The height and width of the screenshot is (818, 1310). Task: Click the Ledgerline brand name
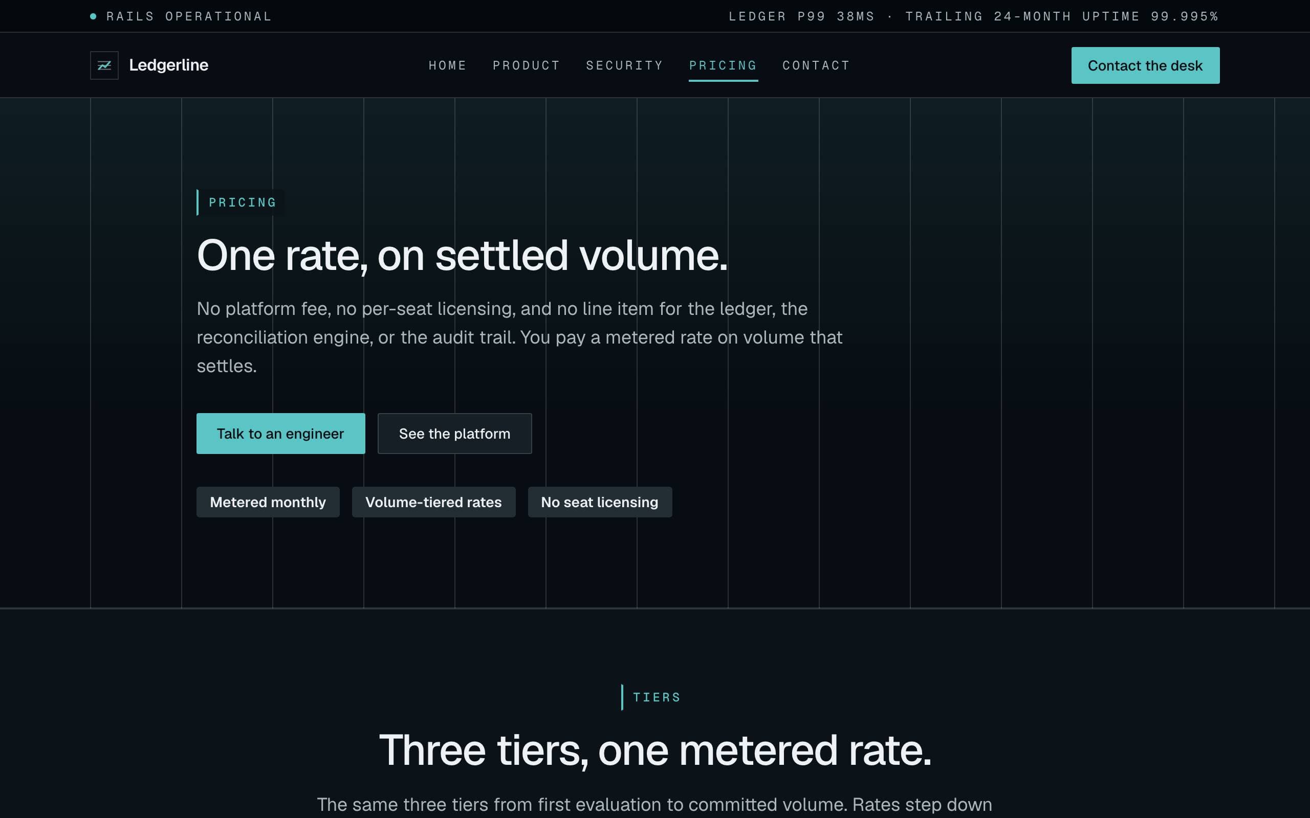tap(168, 65)
